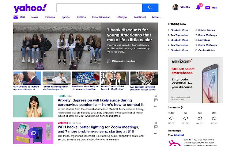234x146 pixels.
Task: Click the Mail envelope icon beside the bell
Action: click(208, 7)
